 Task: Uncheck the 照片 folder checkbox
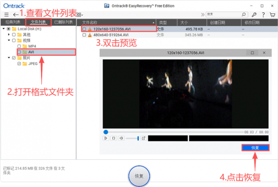click(14, 58)
